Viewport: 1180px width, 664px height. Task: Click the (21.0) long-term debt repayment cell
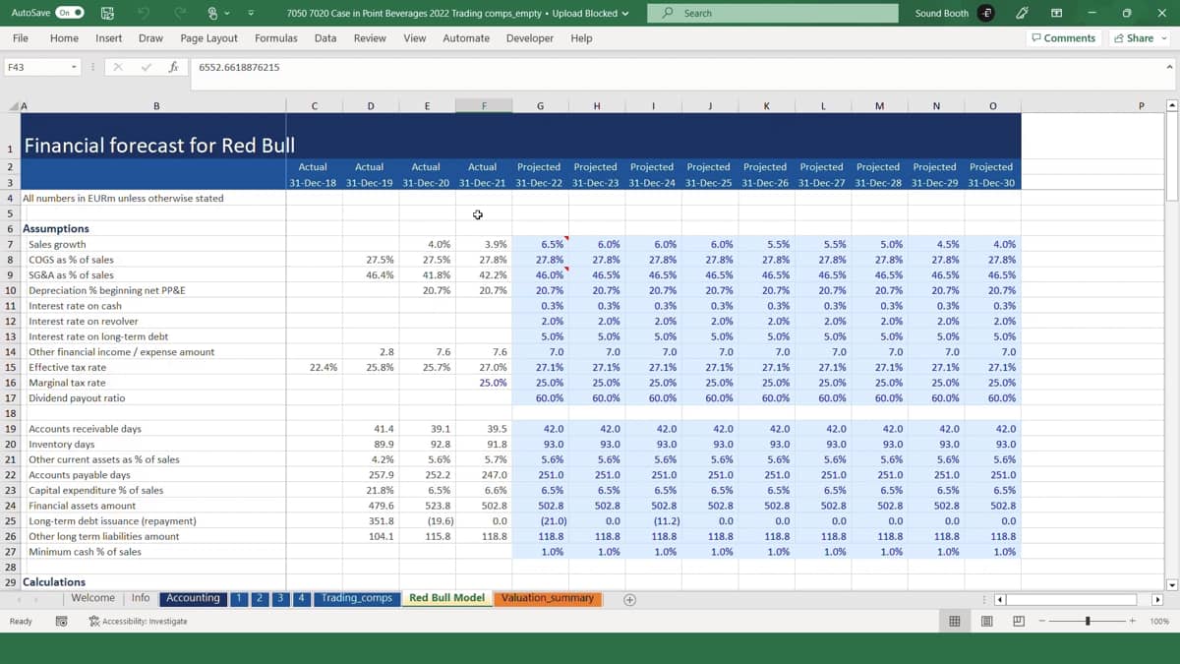point(540,521)
